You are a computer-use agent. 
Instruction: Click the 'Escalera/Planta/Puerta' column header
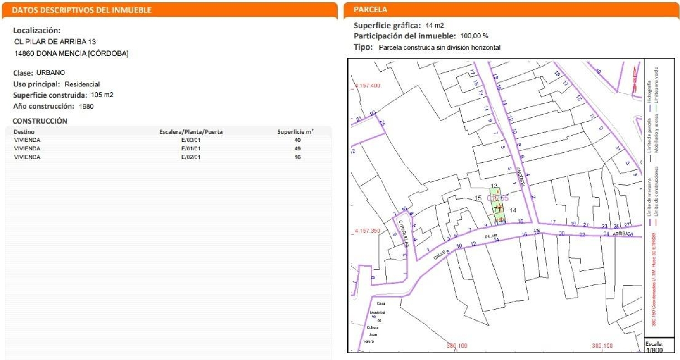(x=191, y=132)
